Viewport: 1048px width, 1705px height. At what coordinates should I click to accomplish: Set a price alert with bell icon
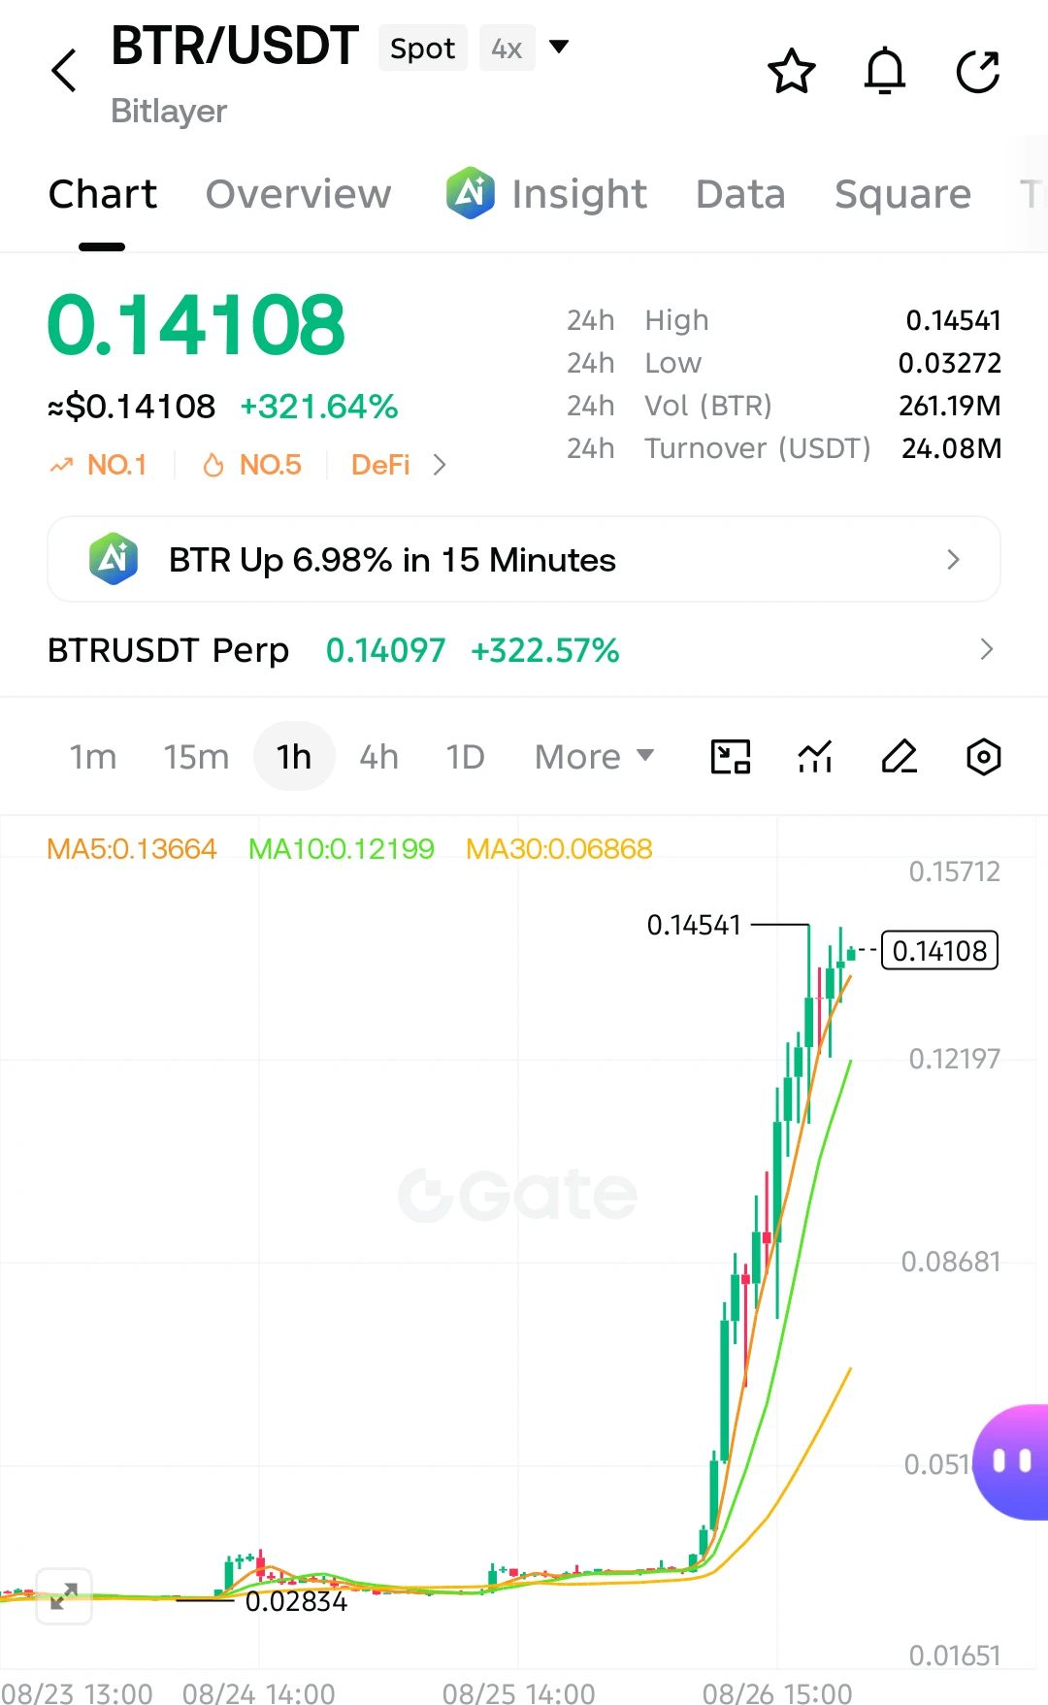pyautogui.click(x=885, y=71)
